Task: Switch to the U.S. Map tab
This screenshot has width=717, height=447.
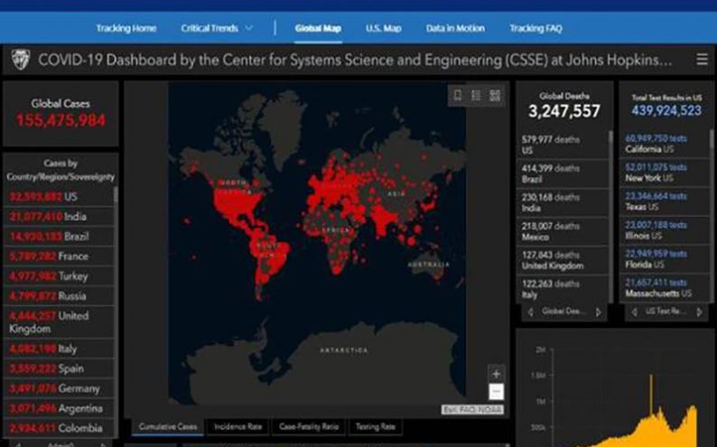Action: [x=383, y=28]
